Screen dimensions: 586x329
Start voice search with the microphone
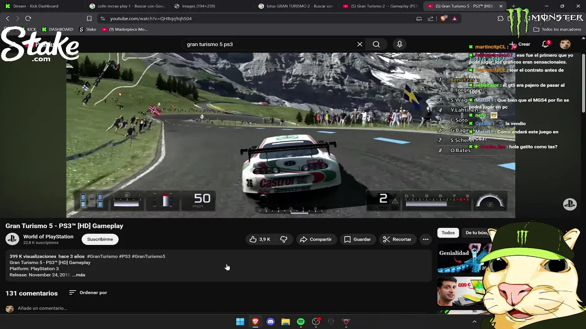400,44
